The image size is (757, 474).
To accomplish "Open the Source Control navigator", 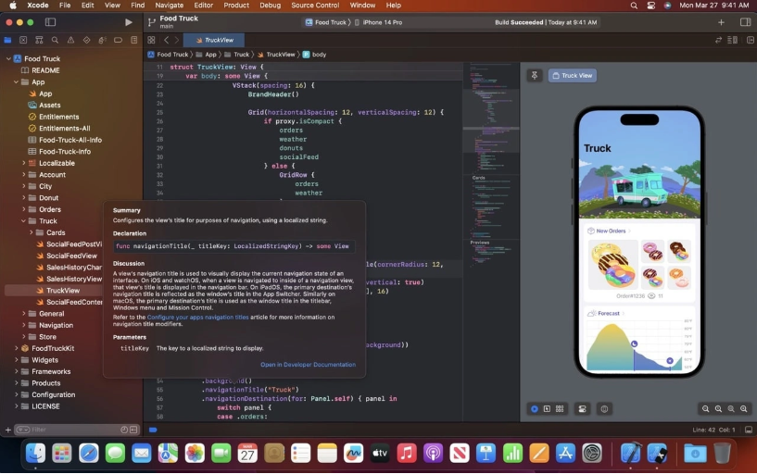I will pos(23,40).
